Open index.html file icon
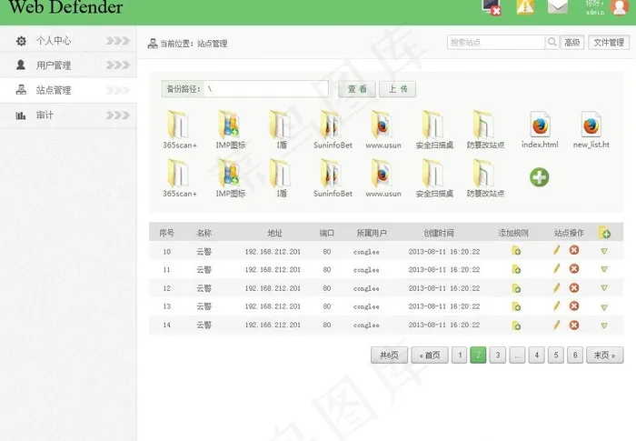 click(x=540, y=129)
